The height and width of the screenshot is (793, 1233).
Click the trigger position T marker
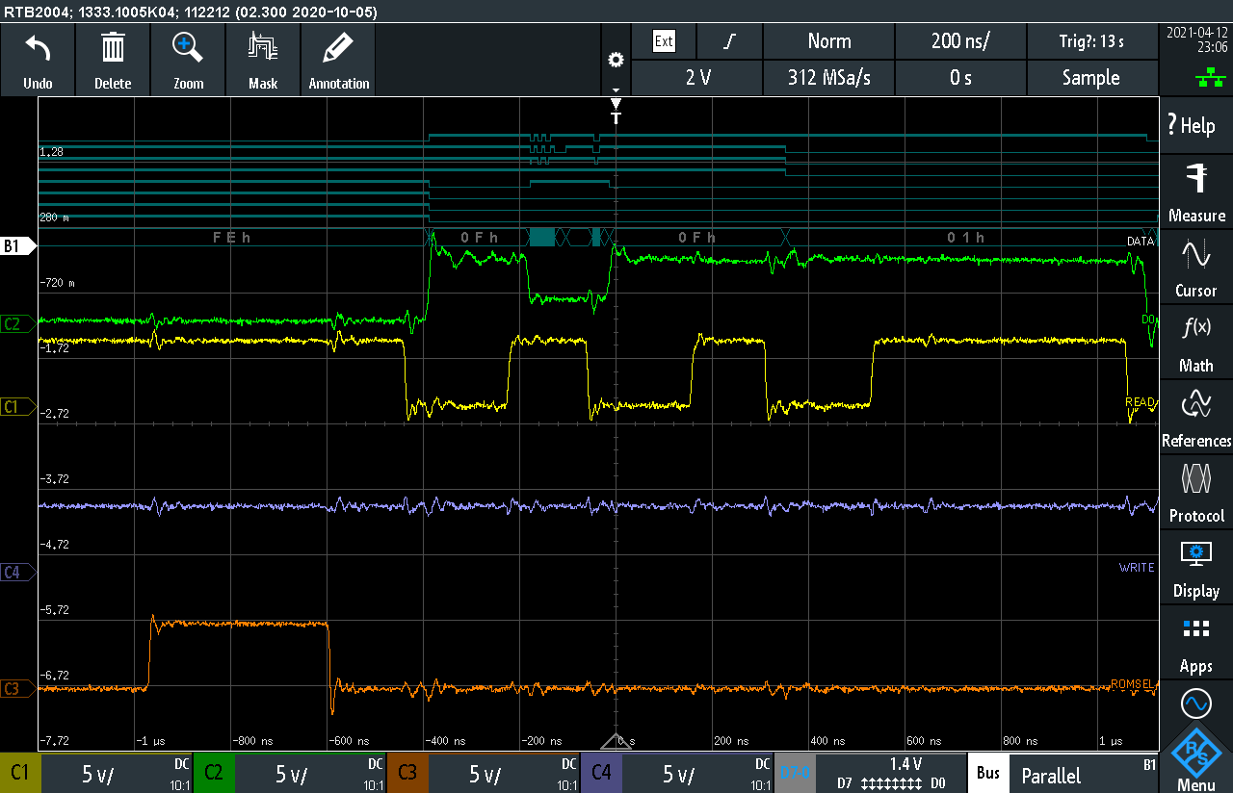point(616,117)
